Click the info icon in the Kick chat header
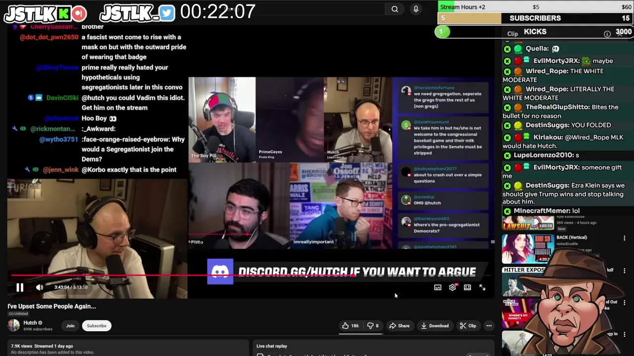This screenshot has height=356, width=634. (x=607, y=34)
